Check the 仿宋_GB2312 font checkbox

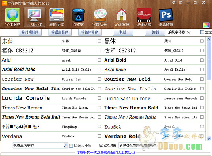[202, 51]
